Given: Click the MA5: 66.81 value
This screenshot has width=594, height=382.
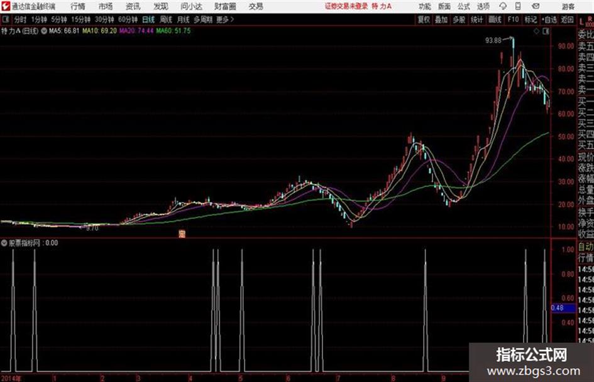Looking at the screenshot, I should pyautogui.click(x=64, y=31).
